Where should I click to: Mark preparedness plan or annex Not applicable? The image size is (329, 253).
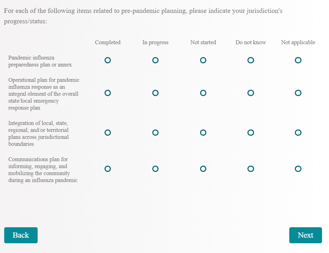298,60
